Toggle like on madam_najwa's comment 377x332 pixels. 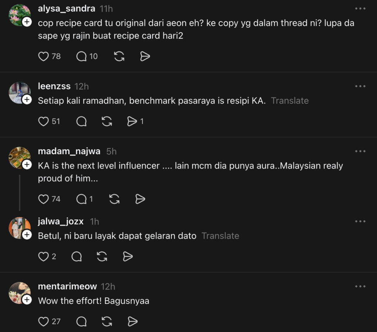coord(44,199)
